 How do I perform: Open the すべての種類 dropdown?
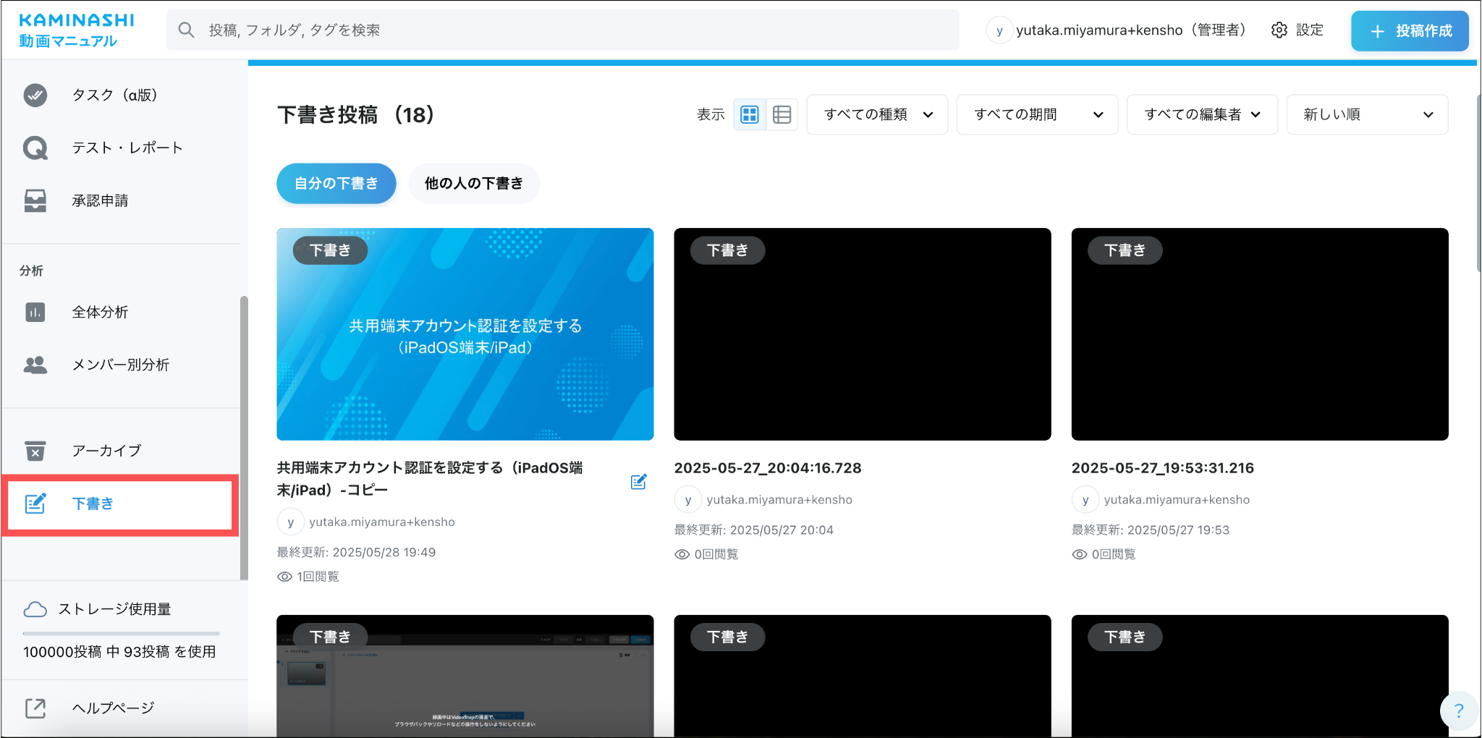tap(877, 114)
